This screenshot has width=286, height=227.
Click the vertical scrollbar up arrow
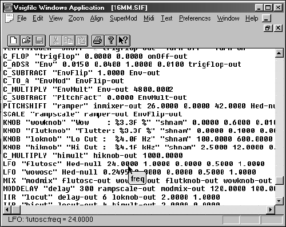click(x=279, y=53)
